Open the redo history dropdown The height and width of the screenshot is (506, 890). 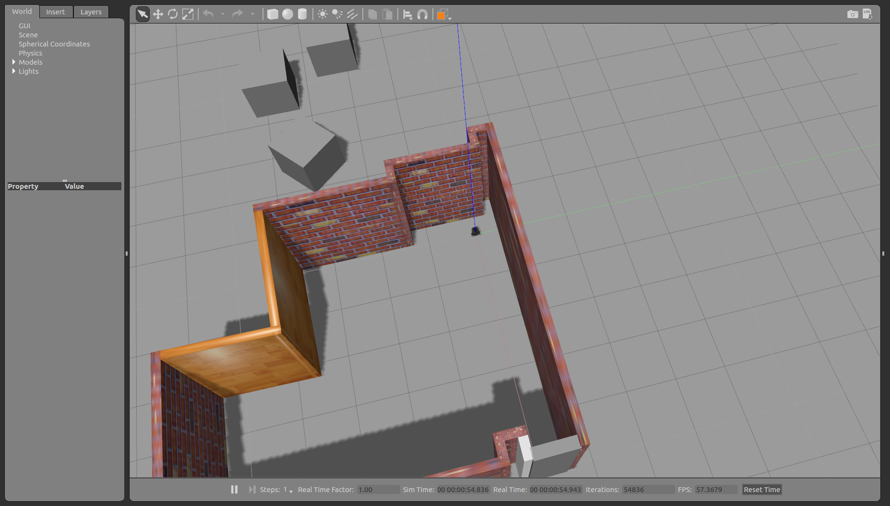(252, 14)
